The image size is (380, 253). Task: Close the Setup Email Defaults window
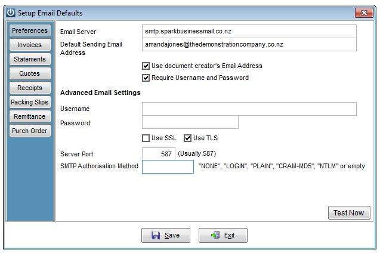[x=364, y=13]
